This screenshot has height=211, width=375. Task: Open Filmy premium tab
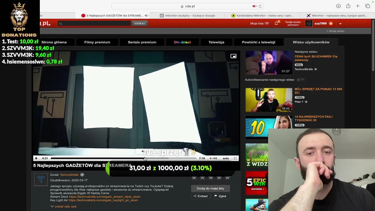[97, 42]
